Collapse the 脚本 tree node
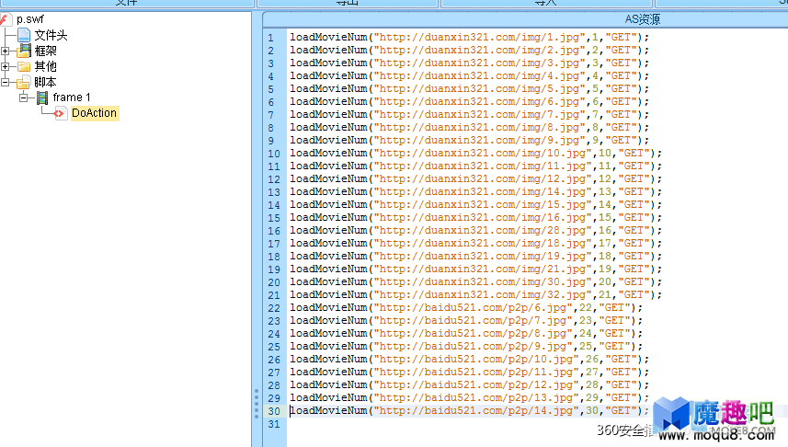This screenshot has height=447, width=788. (x=5, y=82)
